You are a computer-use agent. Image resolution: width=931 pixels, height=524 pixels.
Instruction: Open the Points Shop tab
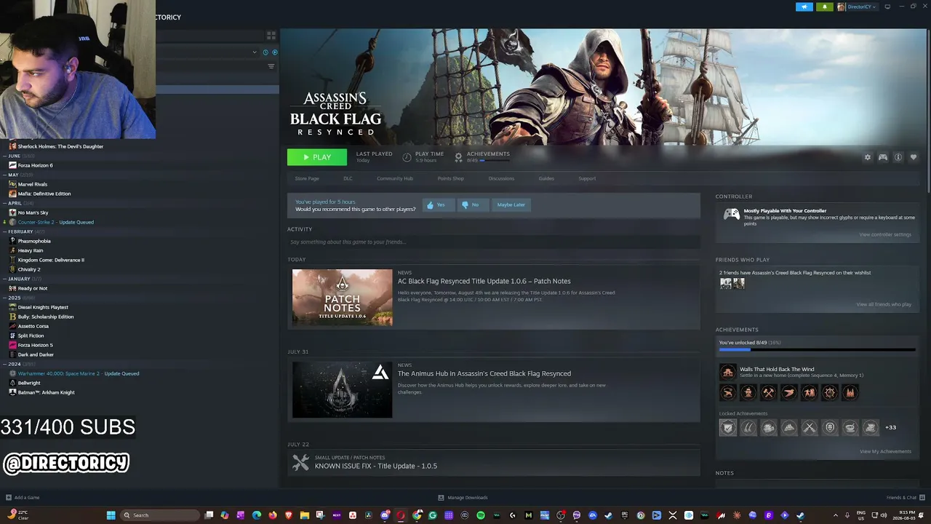[451, 178]
